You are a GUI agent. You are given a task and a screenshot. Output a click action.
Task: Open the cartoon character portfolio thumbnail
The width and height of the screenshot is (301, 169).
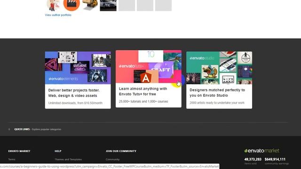pyautogui.click(x=53, y=5)
